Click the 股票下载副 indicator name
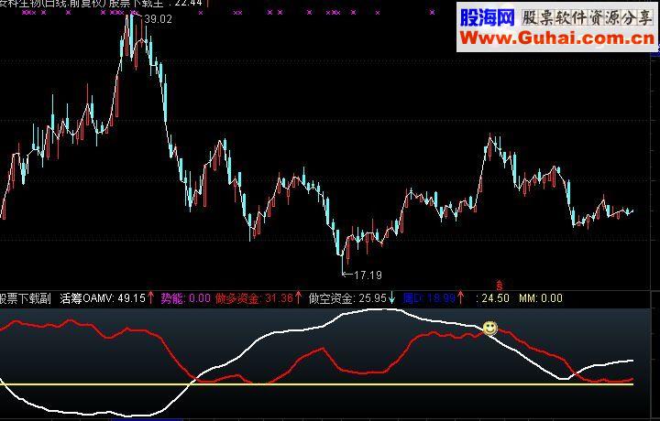660x421 pixels. pyautogui.click(x=26, y=298)
